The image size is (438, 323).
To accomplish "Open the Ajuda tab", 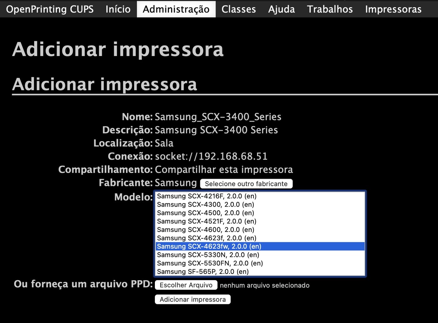I will 281,9.
